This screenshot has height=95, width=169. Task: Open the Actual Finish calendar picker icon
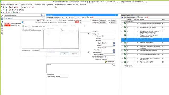click(114, 52)
